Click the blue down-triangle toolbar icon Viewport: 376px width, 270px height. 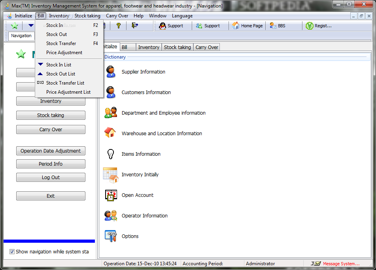(x=31, y=25)
